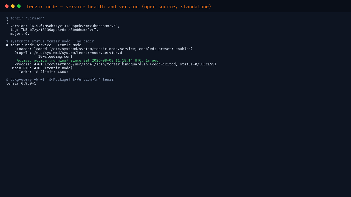
Task: Click the 'Tasks: 18 (limit: 4666)' line
Action: (x=44, y=72)
